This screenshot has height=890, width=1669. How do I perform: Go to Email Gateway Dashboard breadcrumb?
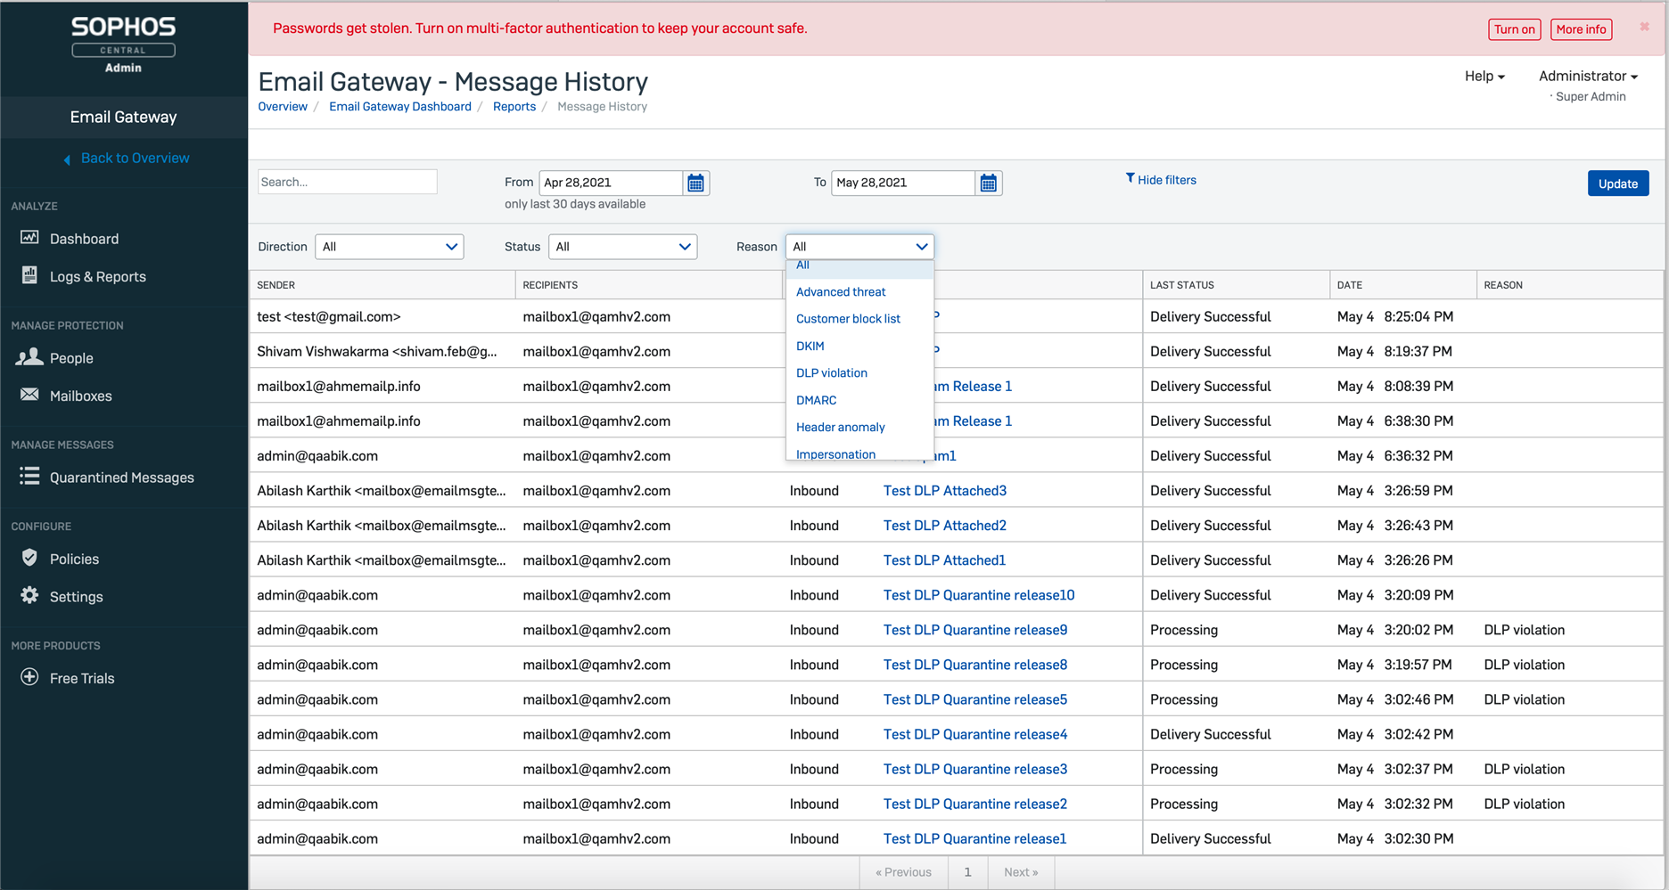(x=400, y=107)
